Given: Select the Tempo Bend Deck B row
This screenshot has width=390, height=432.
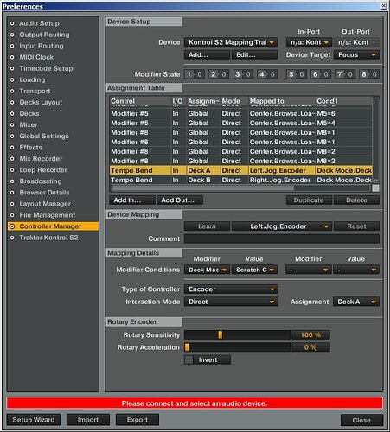Looking at the screenshot, I should (241, 180).
